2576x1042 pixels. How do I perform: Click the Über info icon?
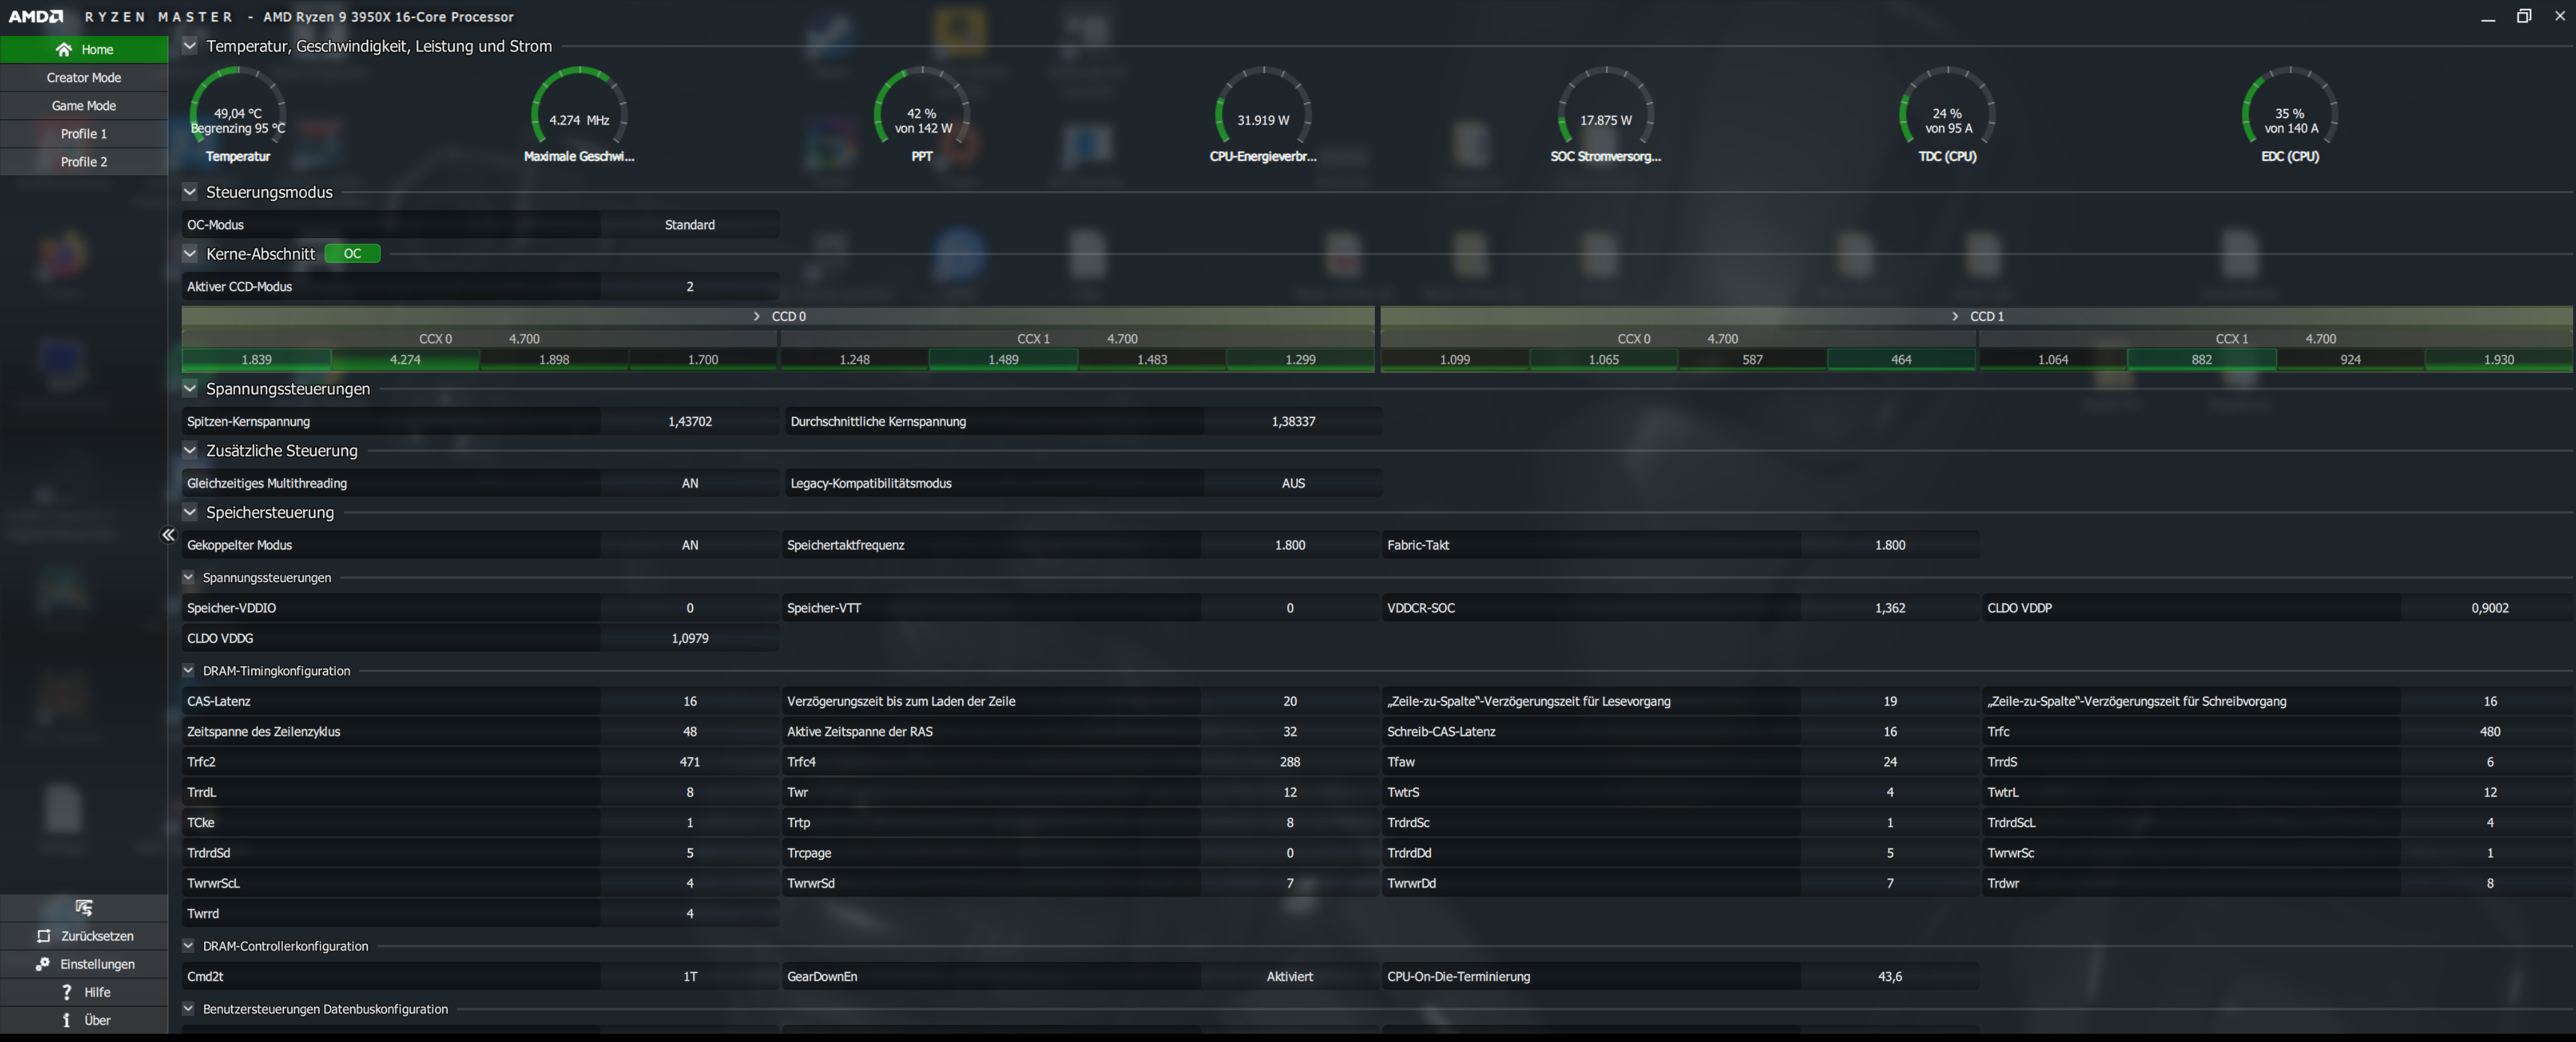[x=66, y=1020]
